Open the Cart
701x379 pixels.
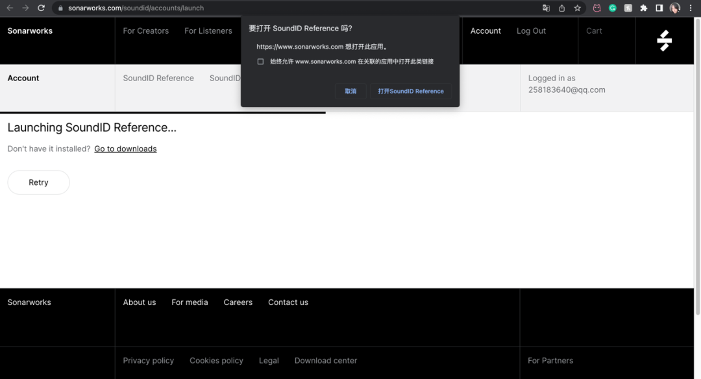pyautogui.click(x=594, y=31)
